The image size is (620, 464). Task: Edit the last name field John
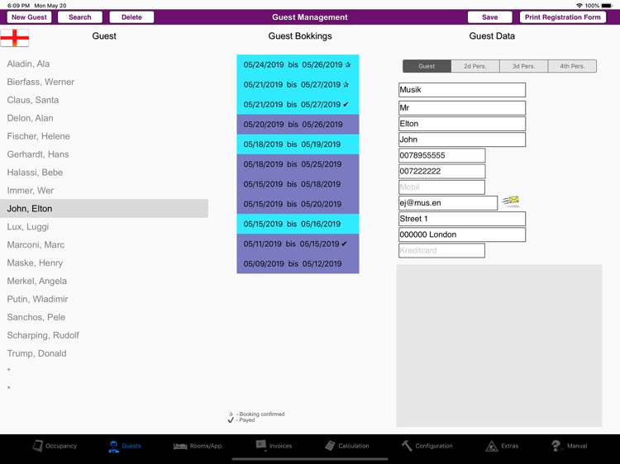462,140
